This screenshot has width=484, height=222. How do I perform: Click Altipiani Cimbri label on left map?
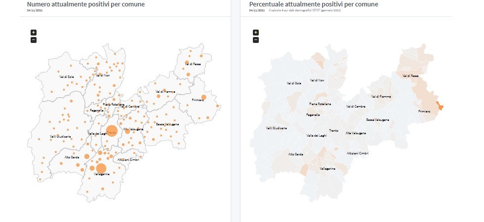pyautogui.click(x=128, y=160)
